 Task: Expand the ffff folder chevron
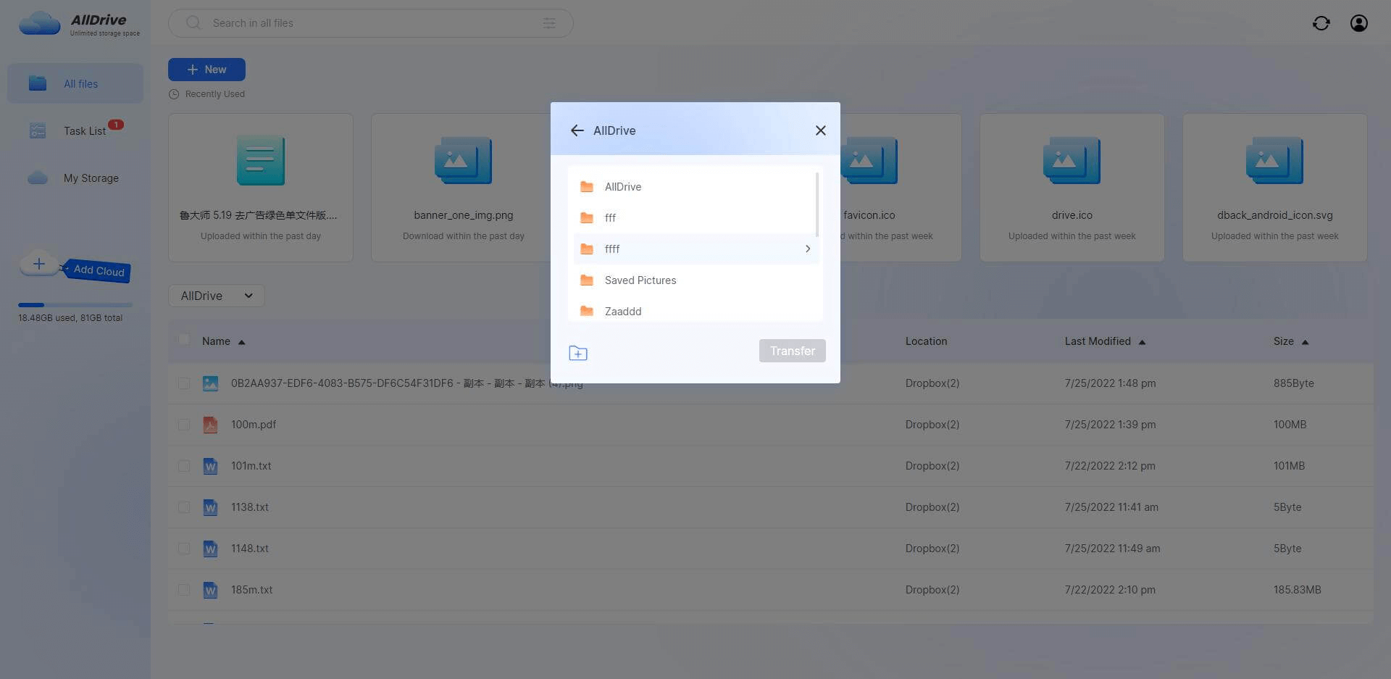point(808,249)
